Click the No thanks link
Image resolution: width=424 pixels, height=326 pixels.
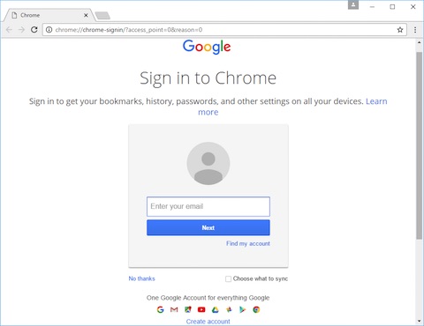[x=141, y=278]
